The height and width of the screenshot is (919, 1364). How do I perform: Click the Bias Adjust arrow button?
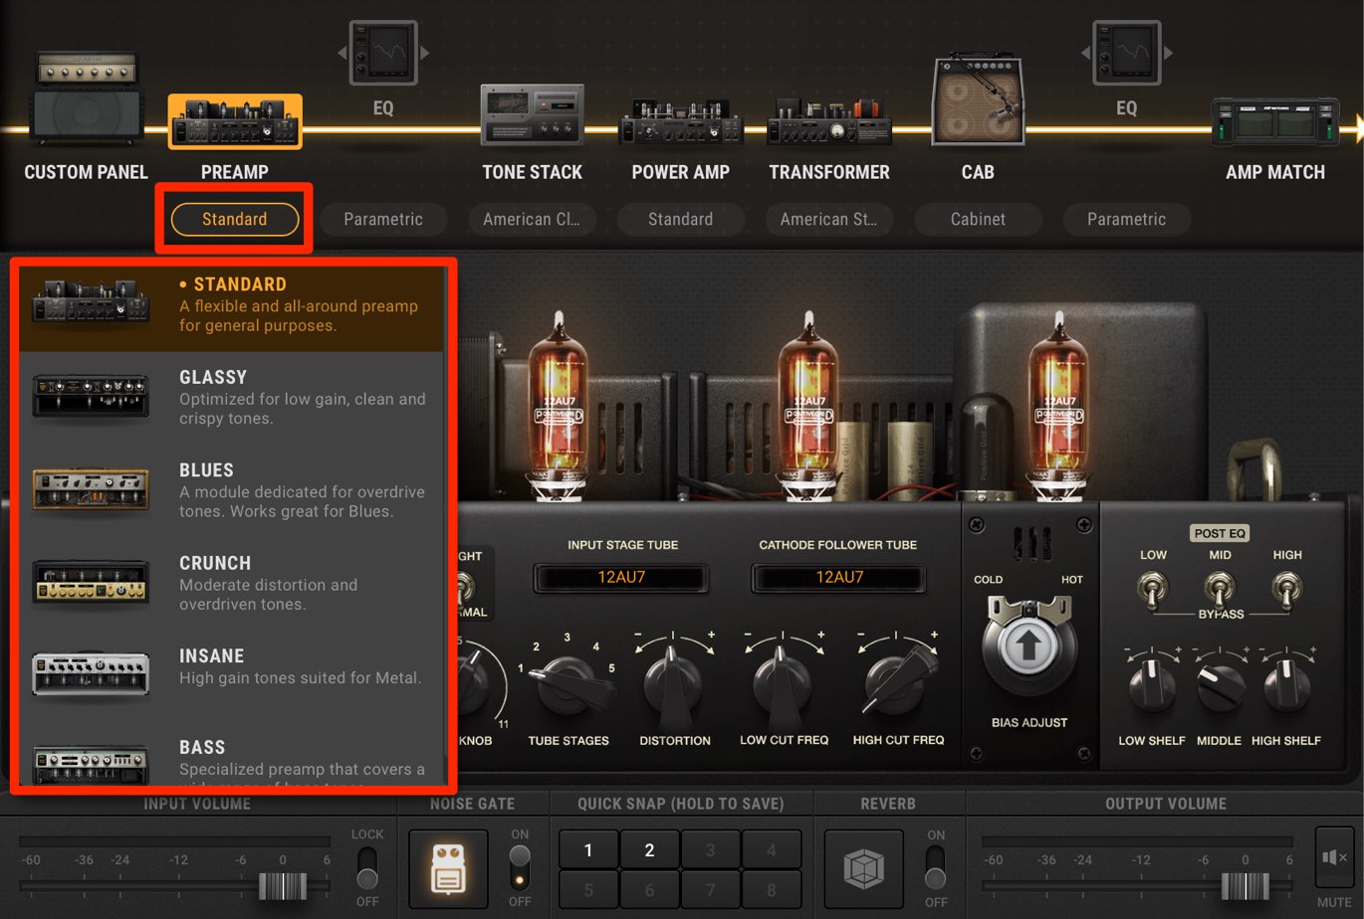coord(1028,647)
